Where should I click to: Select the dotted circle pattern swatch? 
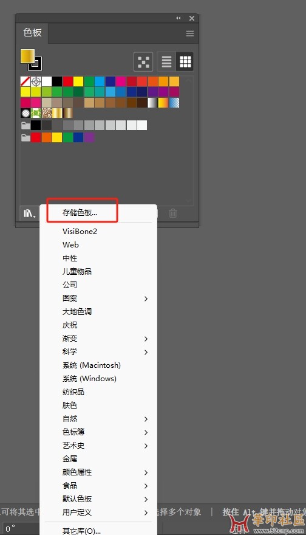pos(25,113)
